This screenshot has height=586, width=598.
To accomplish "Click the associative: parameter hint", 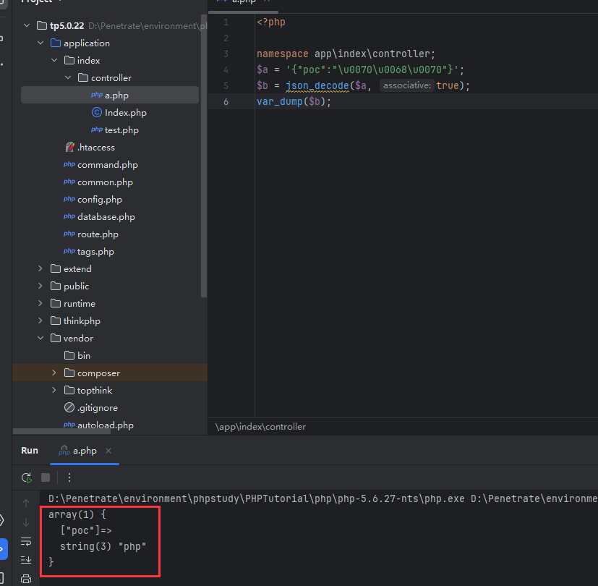I will click(407, 85).
